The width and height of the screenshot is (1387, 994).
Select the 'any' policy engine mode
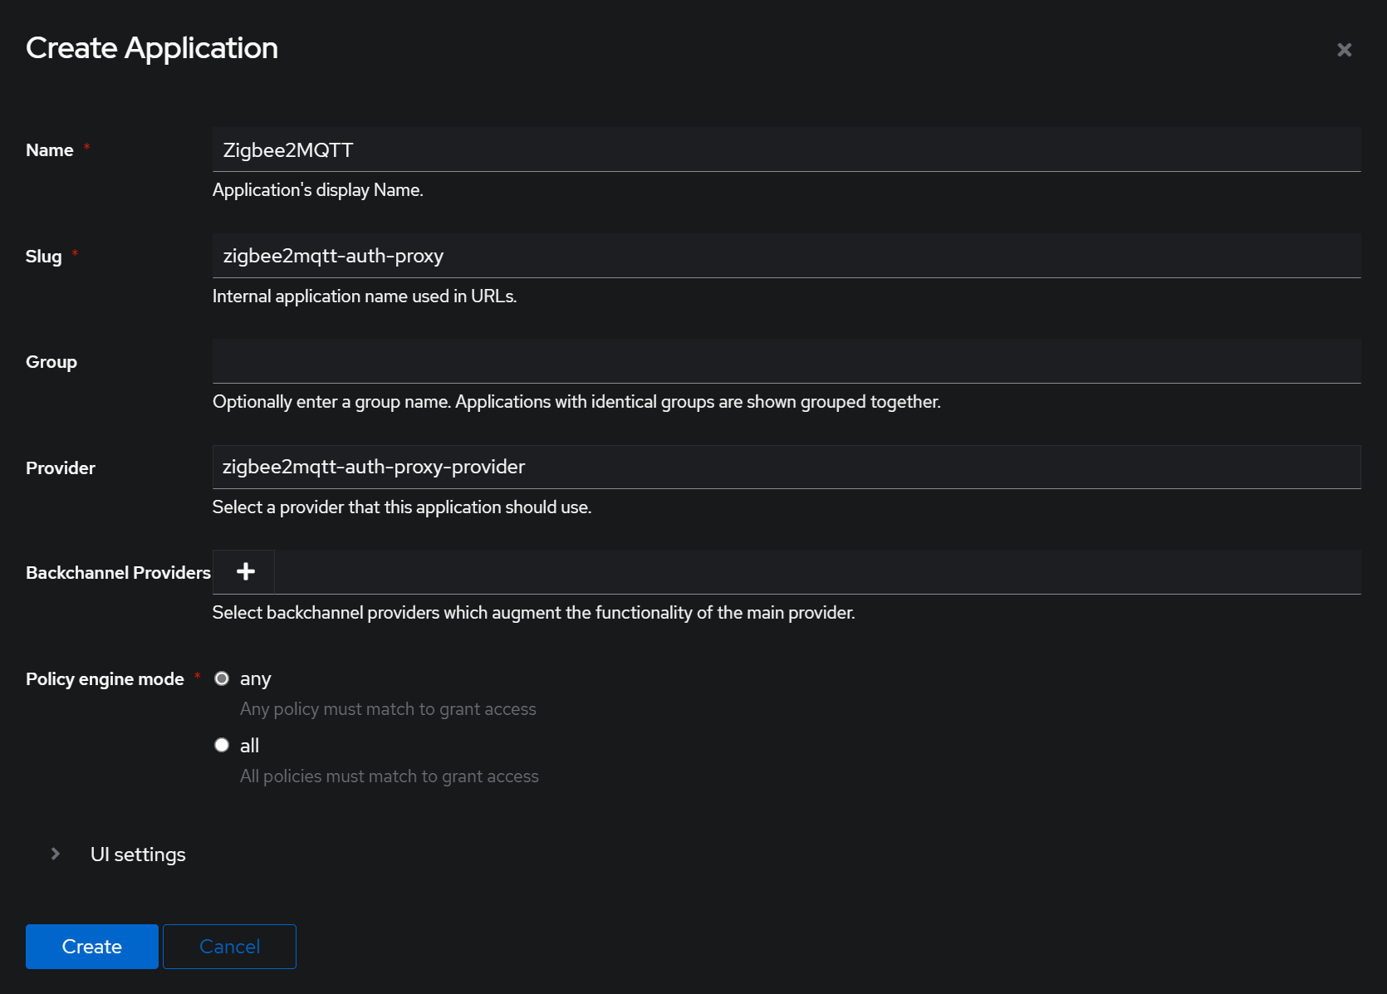(x=222, y=678)
